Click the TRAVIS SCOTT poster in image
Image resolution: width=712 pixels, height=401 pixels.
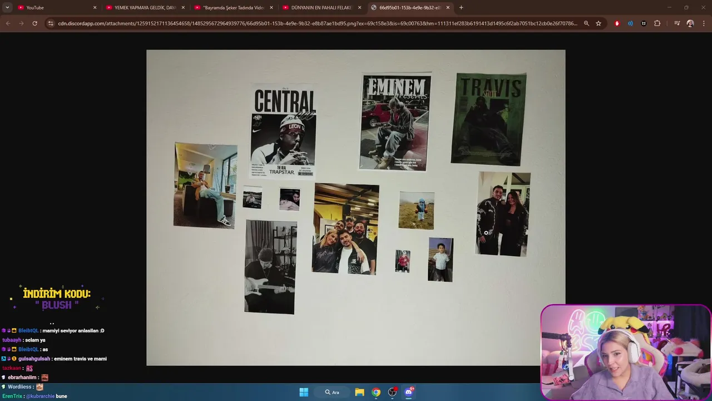pyautogui.click(x=489, y=119)
